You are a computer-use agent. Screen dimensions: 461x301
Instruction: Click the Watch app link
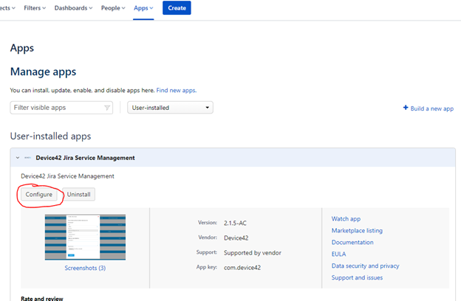pyautogui.click(x=346, y=219)
